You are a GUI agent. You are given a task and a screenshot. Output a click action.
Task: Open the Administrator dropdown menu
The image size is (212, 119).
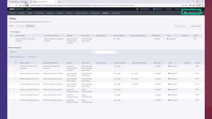coord(145,9)
